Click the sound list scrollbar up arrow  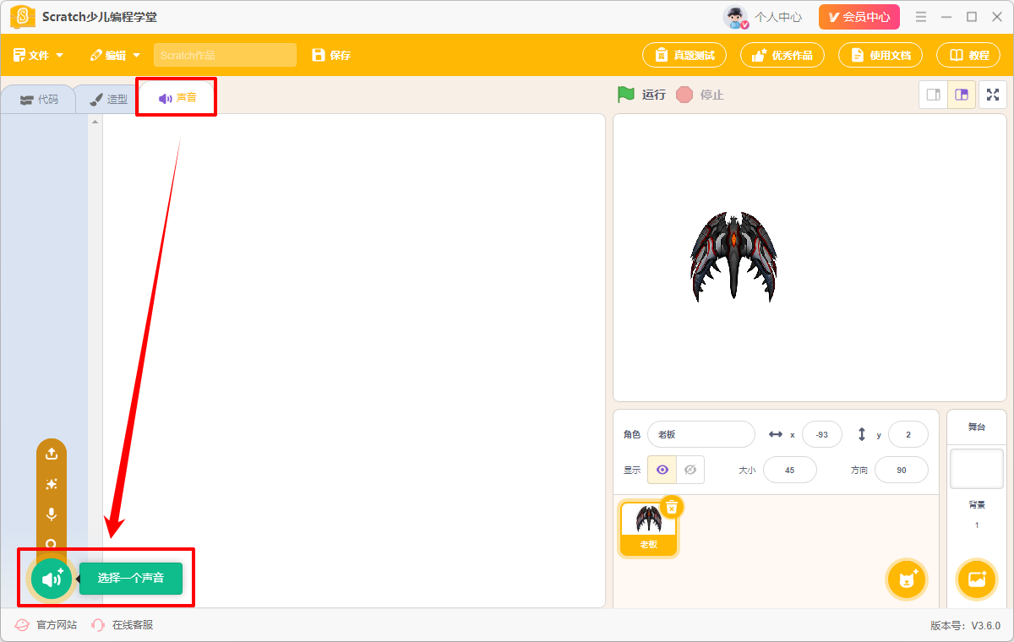95,122
